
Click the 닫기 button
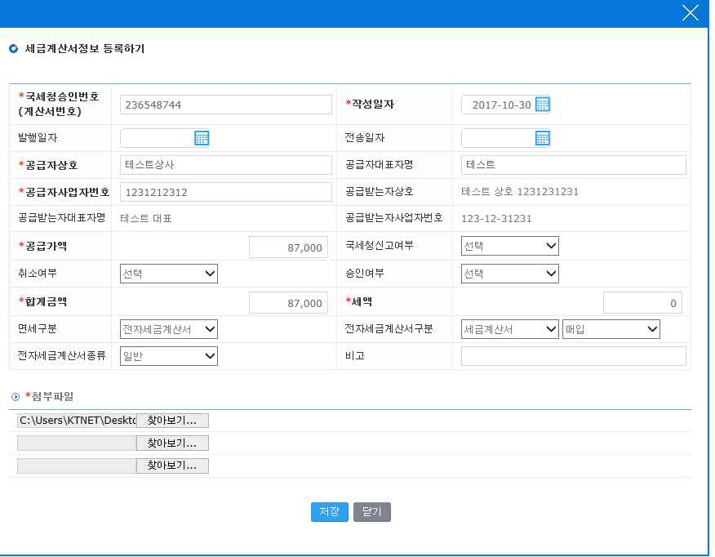click(372, 512)
